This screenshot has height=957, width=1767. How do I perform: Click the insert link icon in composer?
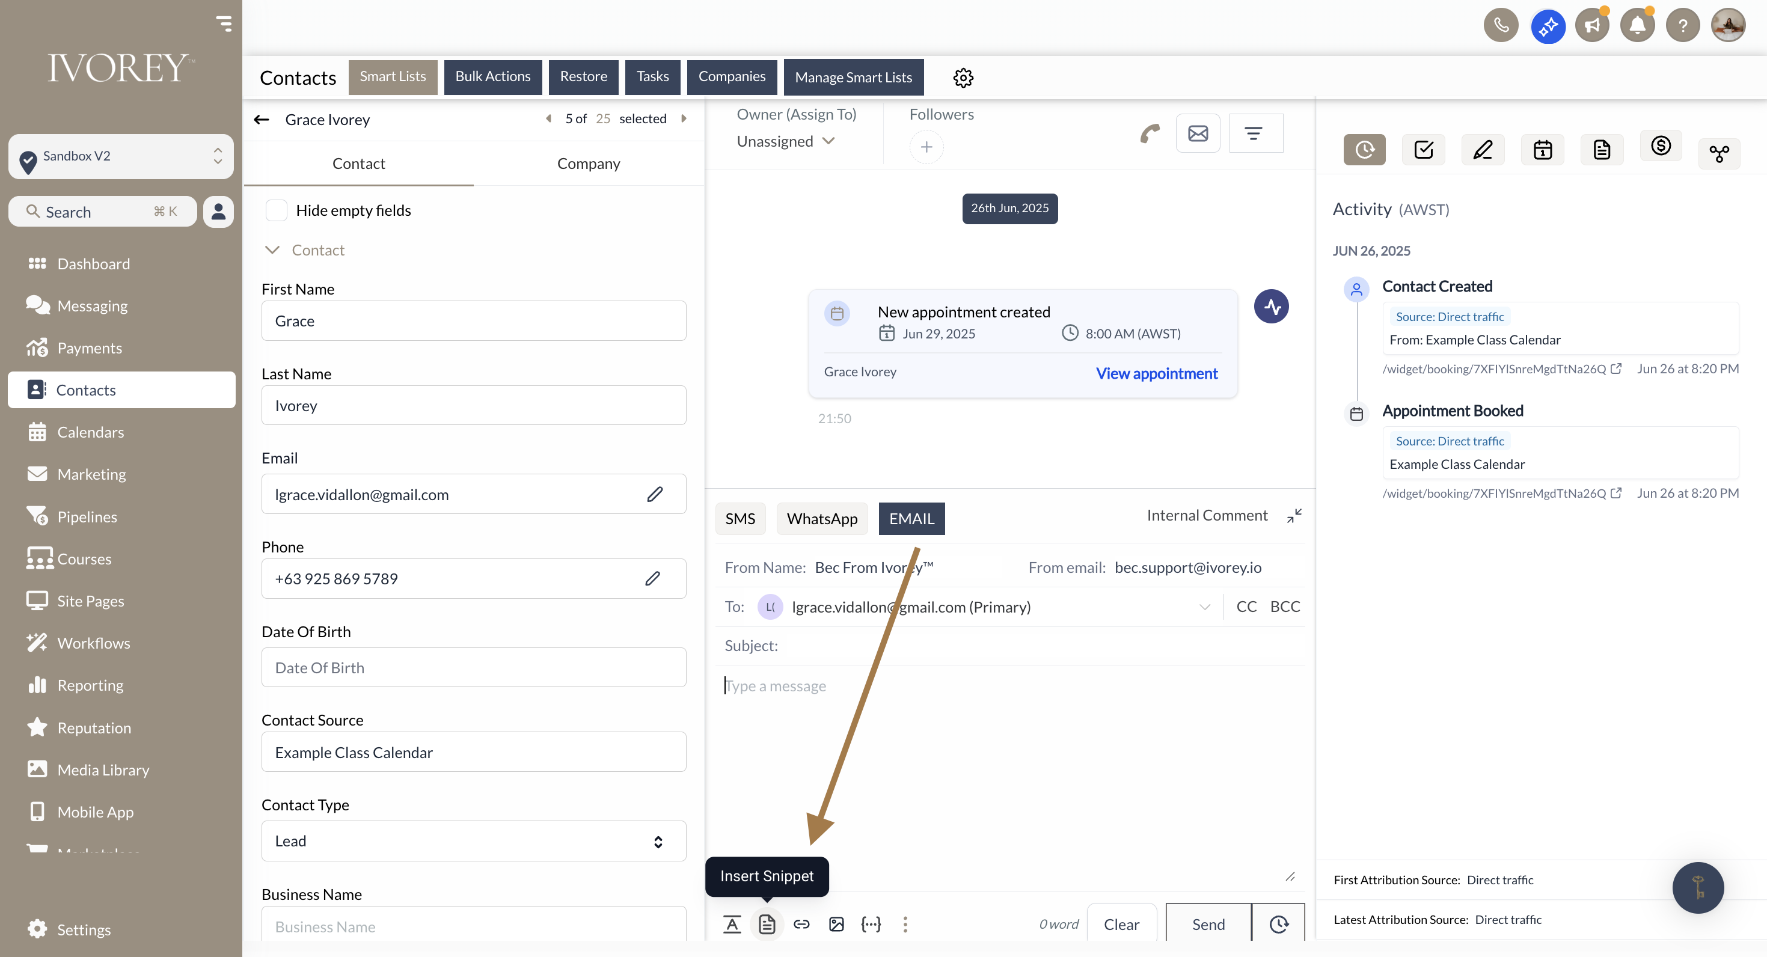(x=801, y=924)
